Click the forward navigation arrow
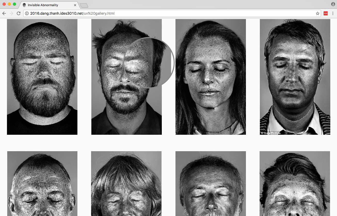The height and width of the screenshot is (216, 337). (x=11, y=13)
